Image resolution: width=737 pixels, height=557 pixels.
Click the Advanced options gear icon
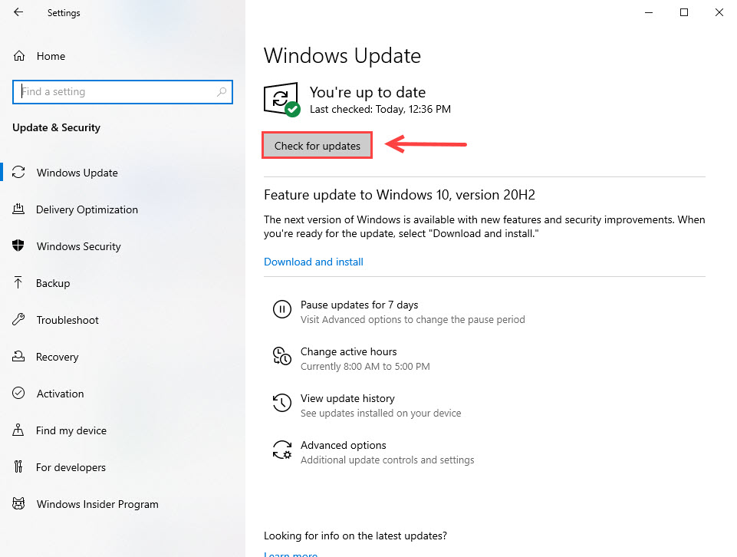click(x=282, y=450)
